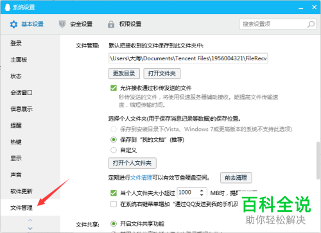Click the file receive folder path field
This screenshot has width=321, height=233.
[188, 58]
